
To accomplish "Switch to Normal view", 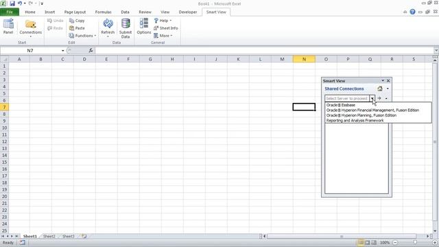I will coord(361,242).
